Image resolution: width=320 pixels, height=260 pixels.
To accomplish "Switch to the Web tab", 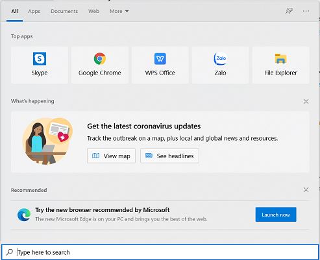I will click(93, 11).
